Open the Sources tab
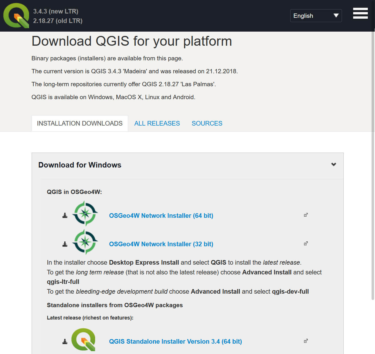Image resolution: width=375 pixels, height=354 pixels. (207, 123)
